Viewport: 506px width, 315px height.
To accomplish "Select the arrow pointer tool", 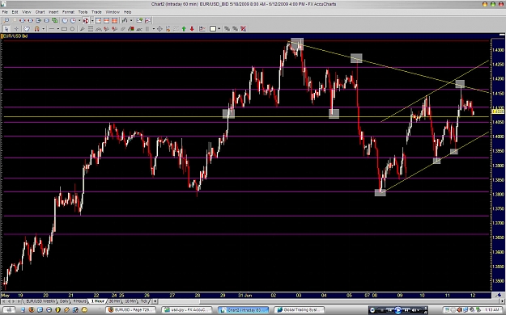I will 6,28.
